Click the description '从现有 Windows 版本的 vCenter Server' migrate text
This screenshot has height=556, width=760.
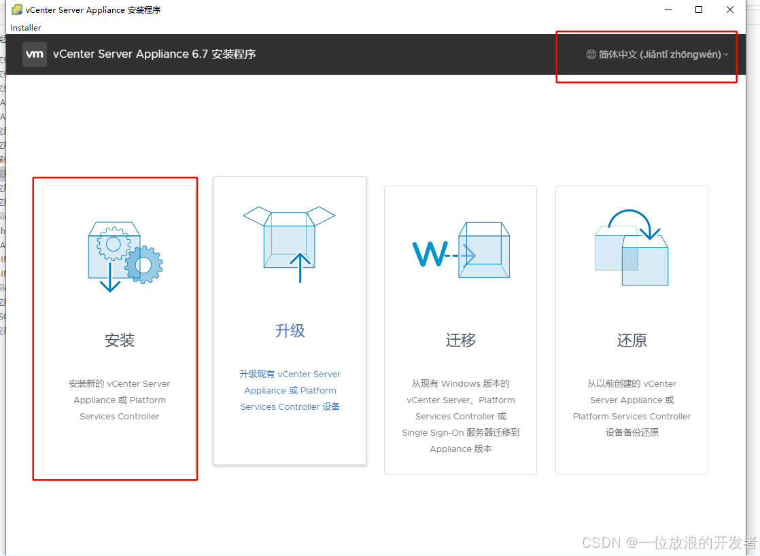460,416
